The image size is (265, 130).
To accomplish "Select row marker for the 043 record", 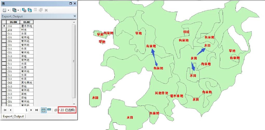I will (x=4, y=83).
